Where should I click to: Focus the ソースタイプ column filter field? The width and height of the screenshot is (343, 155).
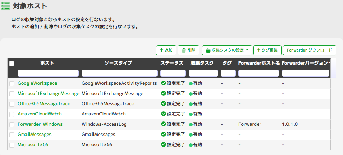pyautogui.click(x=119, y=73)
